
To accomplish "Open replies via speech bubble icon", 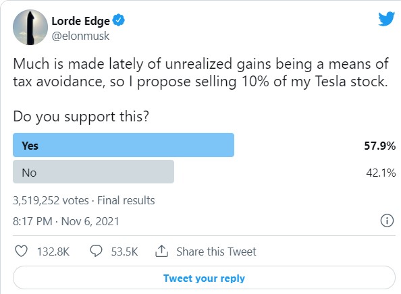I will click(96, 251).
